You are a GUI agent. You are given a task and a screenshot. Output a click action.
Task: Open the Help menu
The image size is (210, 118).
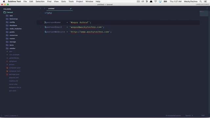98,1
